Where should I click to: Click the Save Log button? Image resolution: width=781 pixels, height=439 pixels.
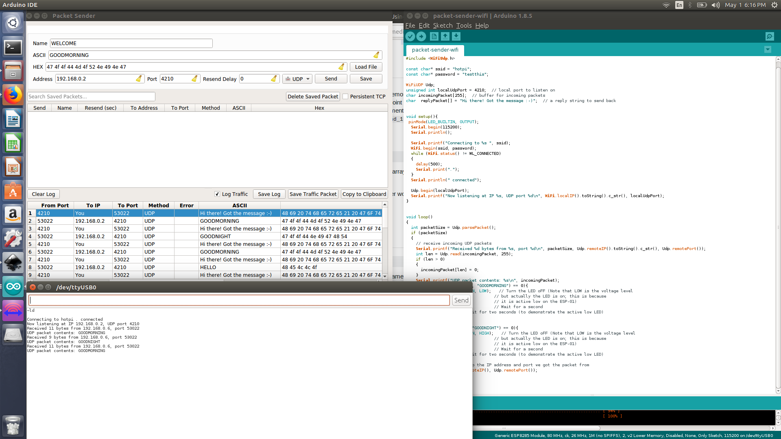coord(269,194)
